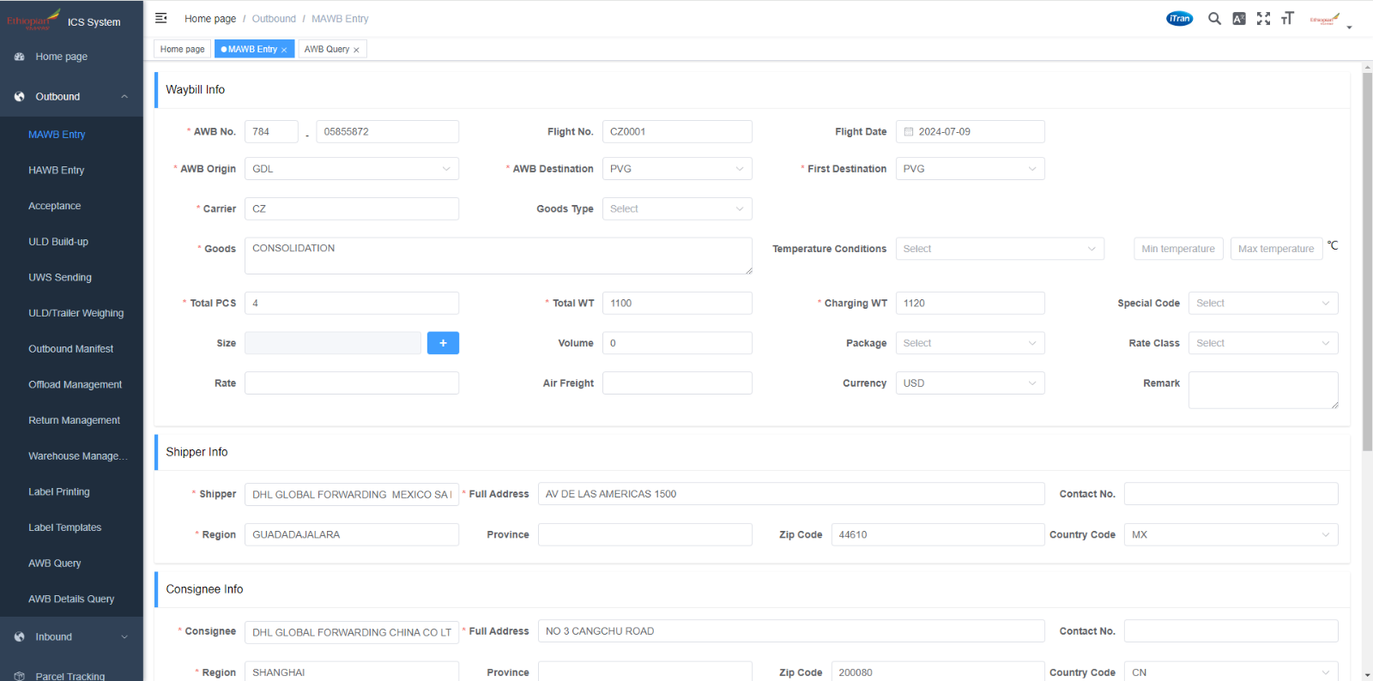Click Outbound breadcrumb link
The image size is (1373, 681).
(274, 19)
